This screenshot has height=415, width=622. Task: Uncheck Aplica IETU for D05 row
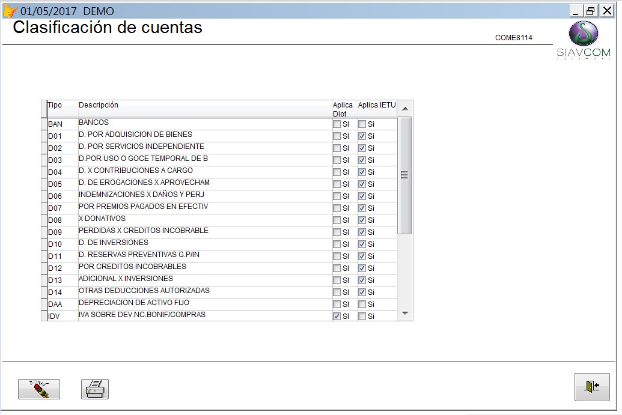pyautogui.click(x=362, y=184)
